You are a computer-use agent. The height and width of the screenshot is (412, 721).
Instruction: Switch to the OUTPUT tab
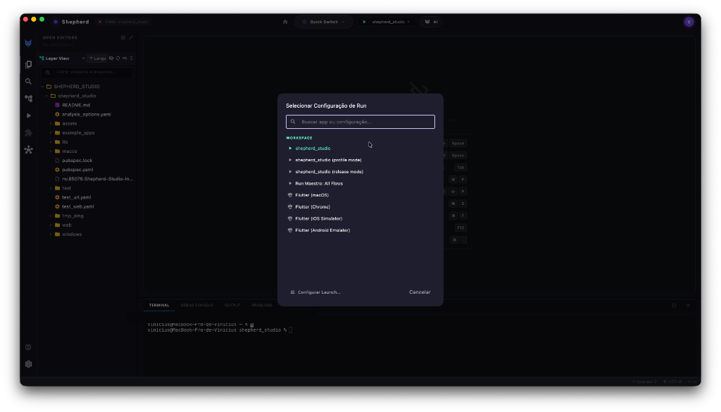click(x=232, y=306)
